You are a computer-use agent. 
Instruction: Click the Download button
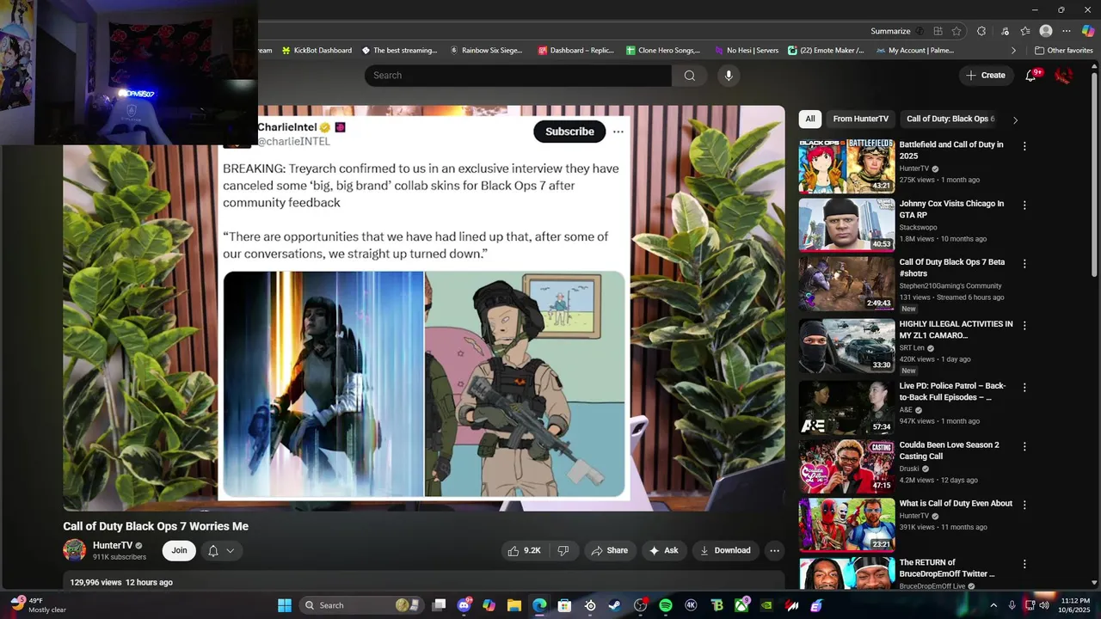[725, 550]
